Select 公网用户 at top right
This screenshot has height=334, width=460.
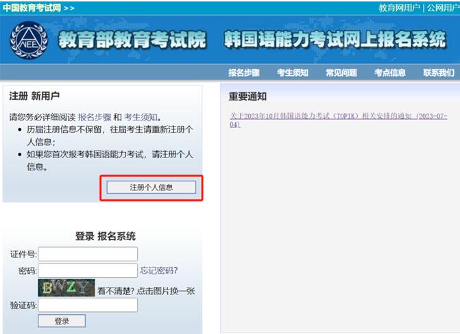pyautogui.click(x=444, y=8)
